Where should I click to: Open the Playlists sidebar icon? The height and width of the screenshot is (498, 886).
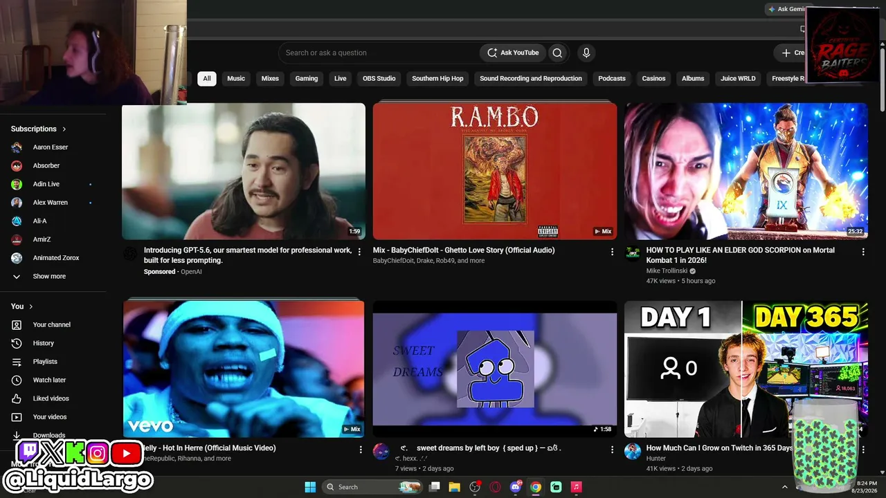[17, 362]
